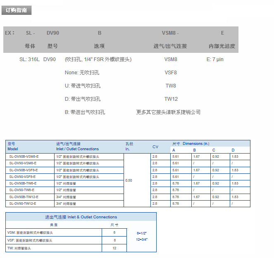
Task: Select model SL-DV90B-VSM8-E in the table
Action: [24, 157]
